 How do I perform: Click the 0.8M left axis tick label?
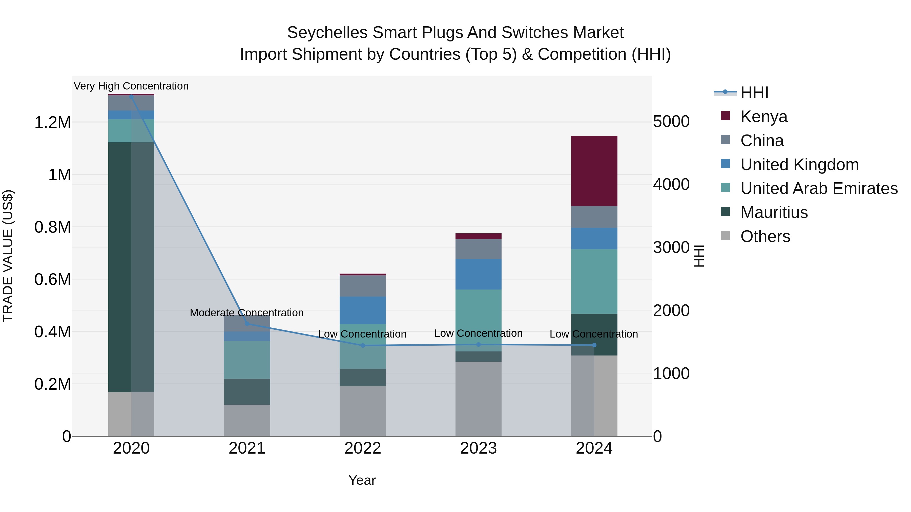click(x=53, y=227)
